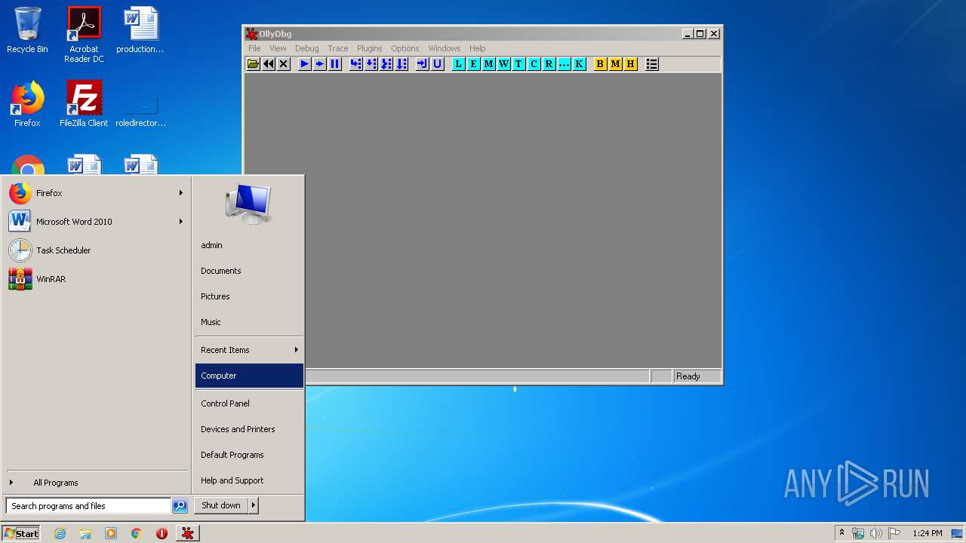Open the Log window with the L icon
This screenshot has width=966, height=543.
458,64
